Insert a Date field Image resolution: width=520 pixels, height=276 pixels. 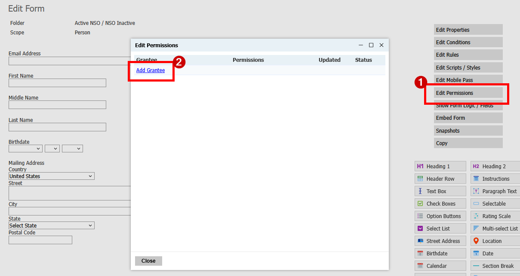pos(495,253)
